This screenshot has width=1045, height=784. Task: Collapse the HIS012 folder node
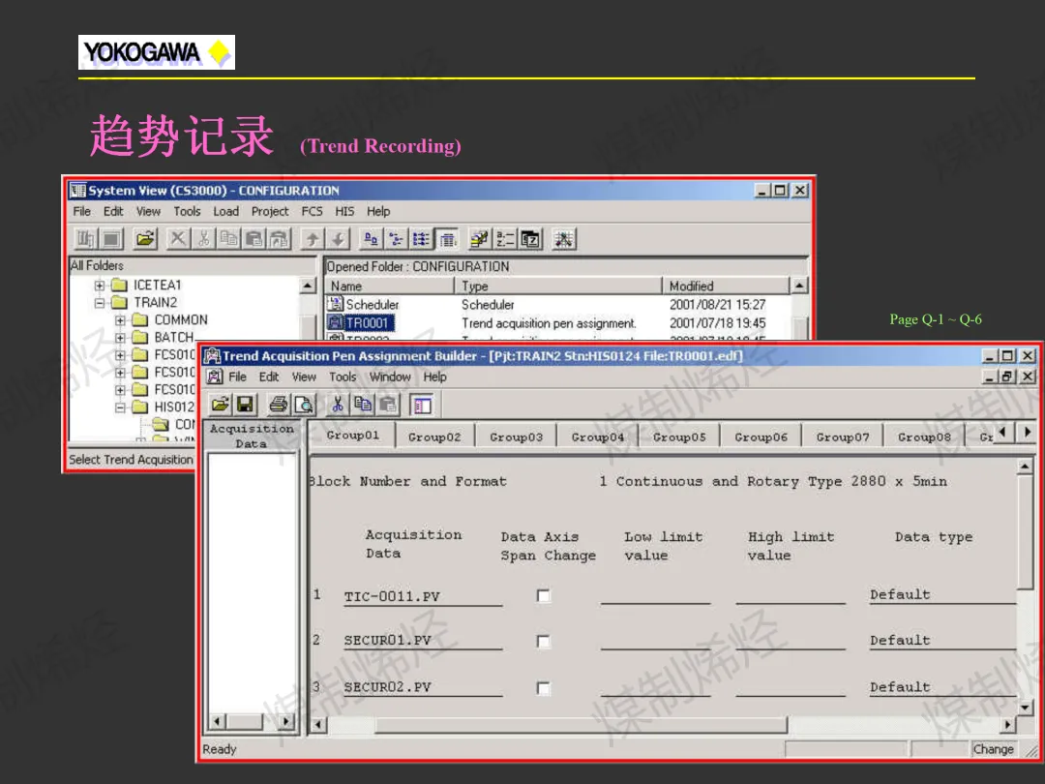(x=120, y=407)
